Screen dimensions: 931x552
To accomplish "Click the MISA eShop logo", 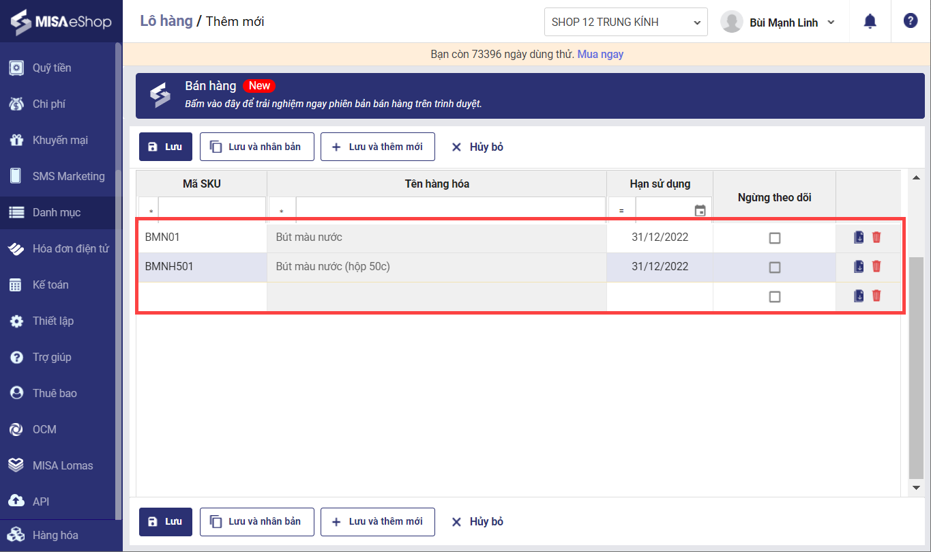I will [x=61, y=21].
